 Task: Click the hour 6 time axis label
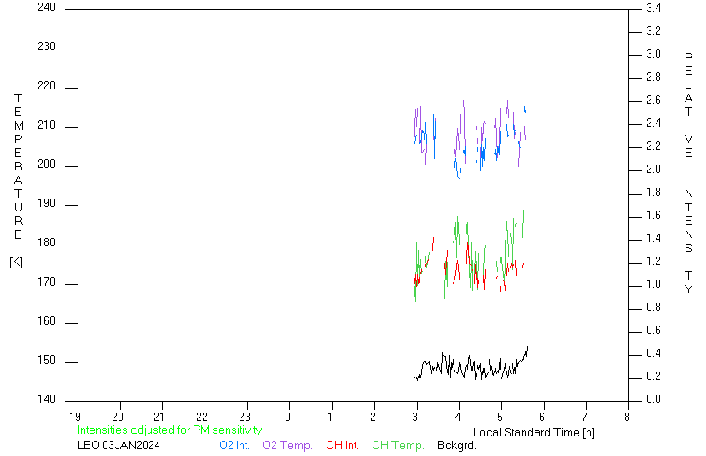(542, 417)
